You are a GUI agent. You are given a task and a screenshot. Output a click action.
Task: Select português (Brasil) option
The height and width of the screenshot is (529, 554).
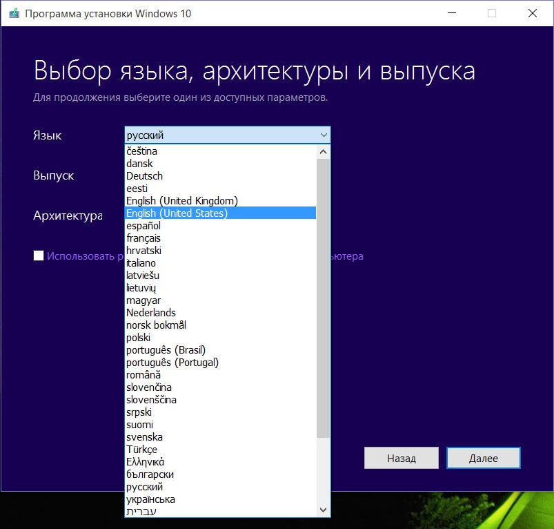click(x=221, y=349)
